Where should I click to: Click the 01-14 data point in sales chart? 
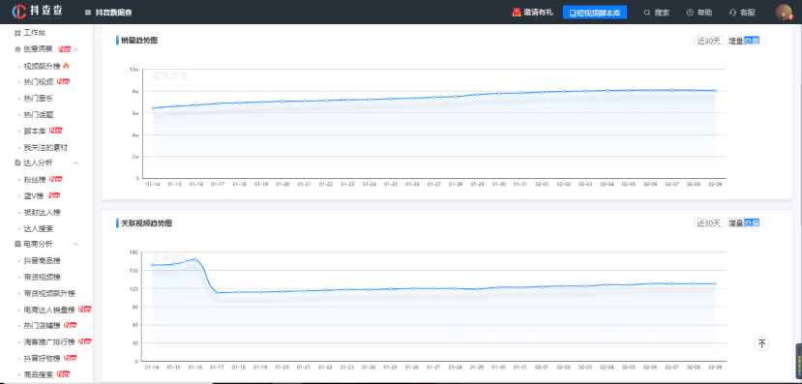click(x=153, y=108)
